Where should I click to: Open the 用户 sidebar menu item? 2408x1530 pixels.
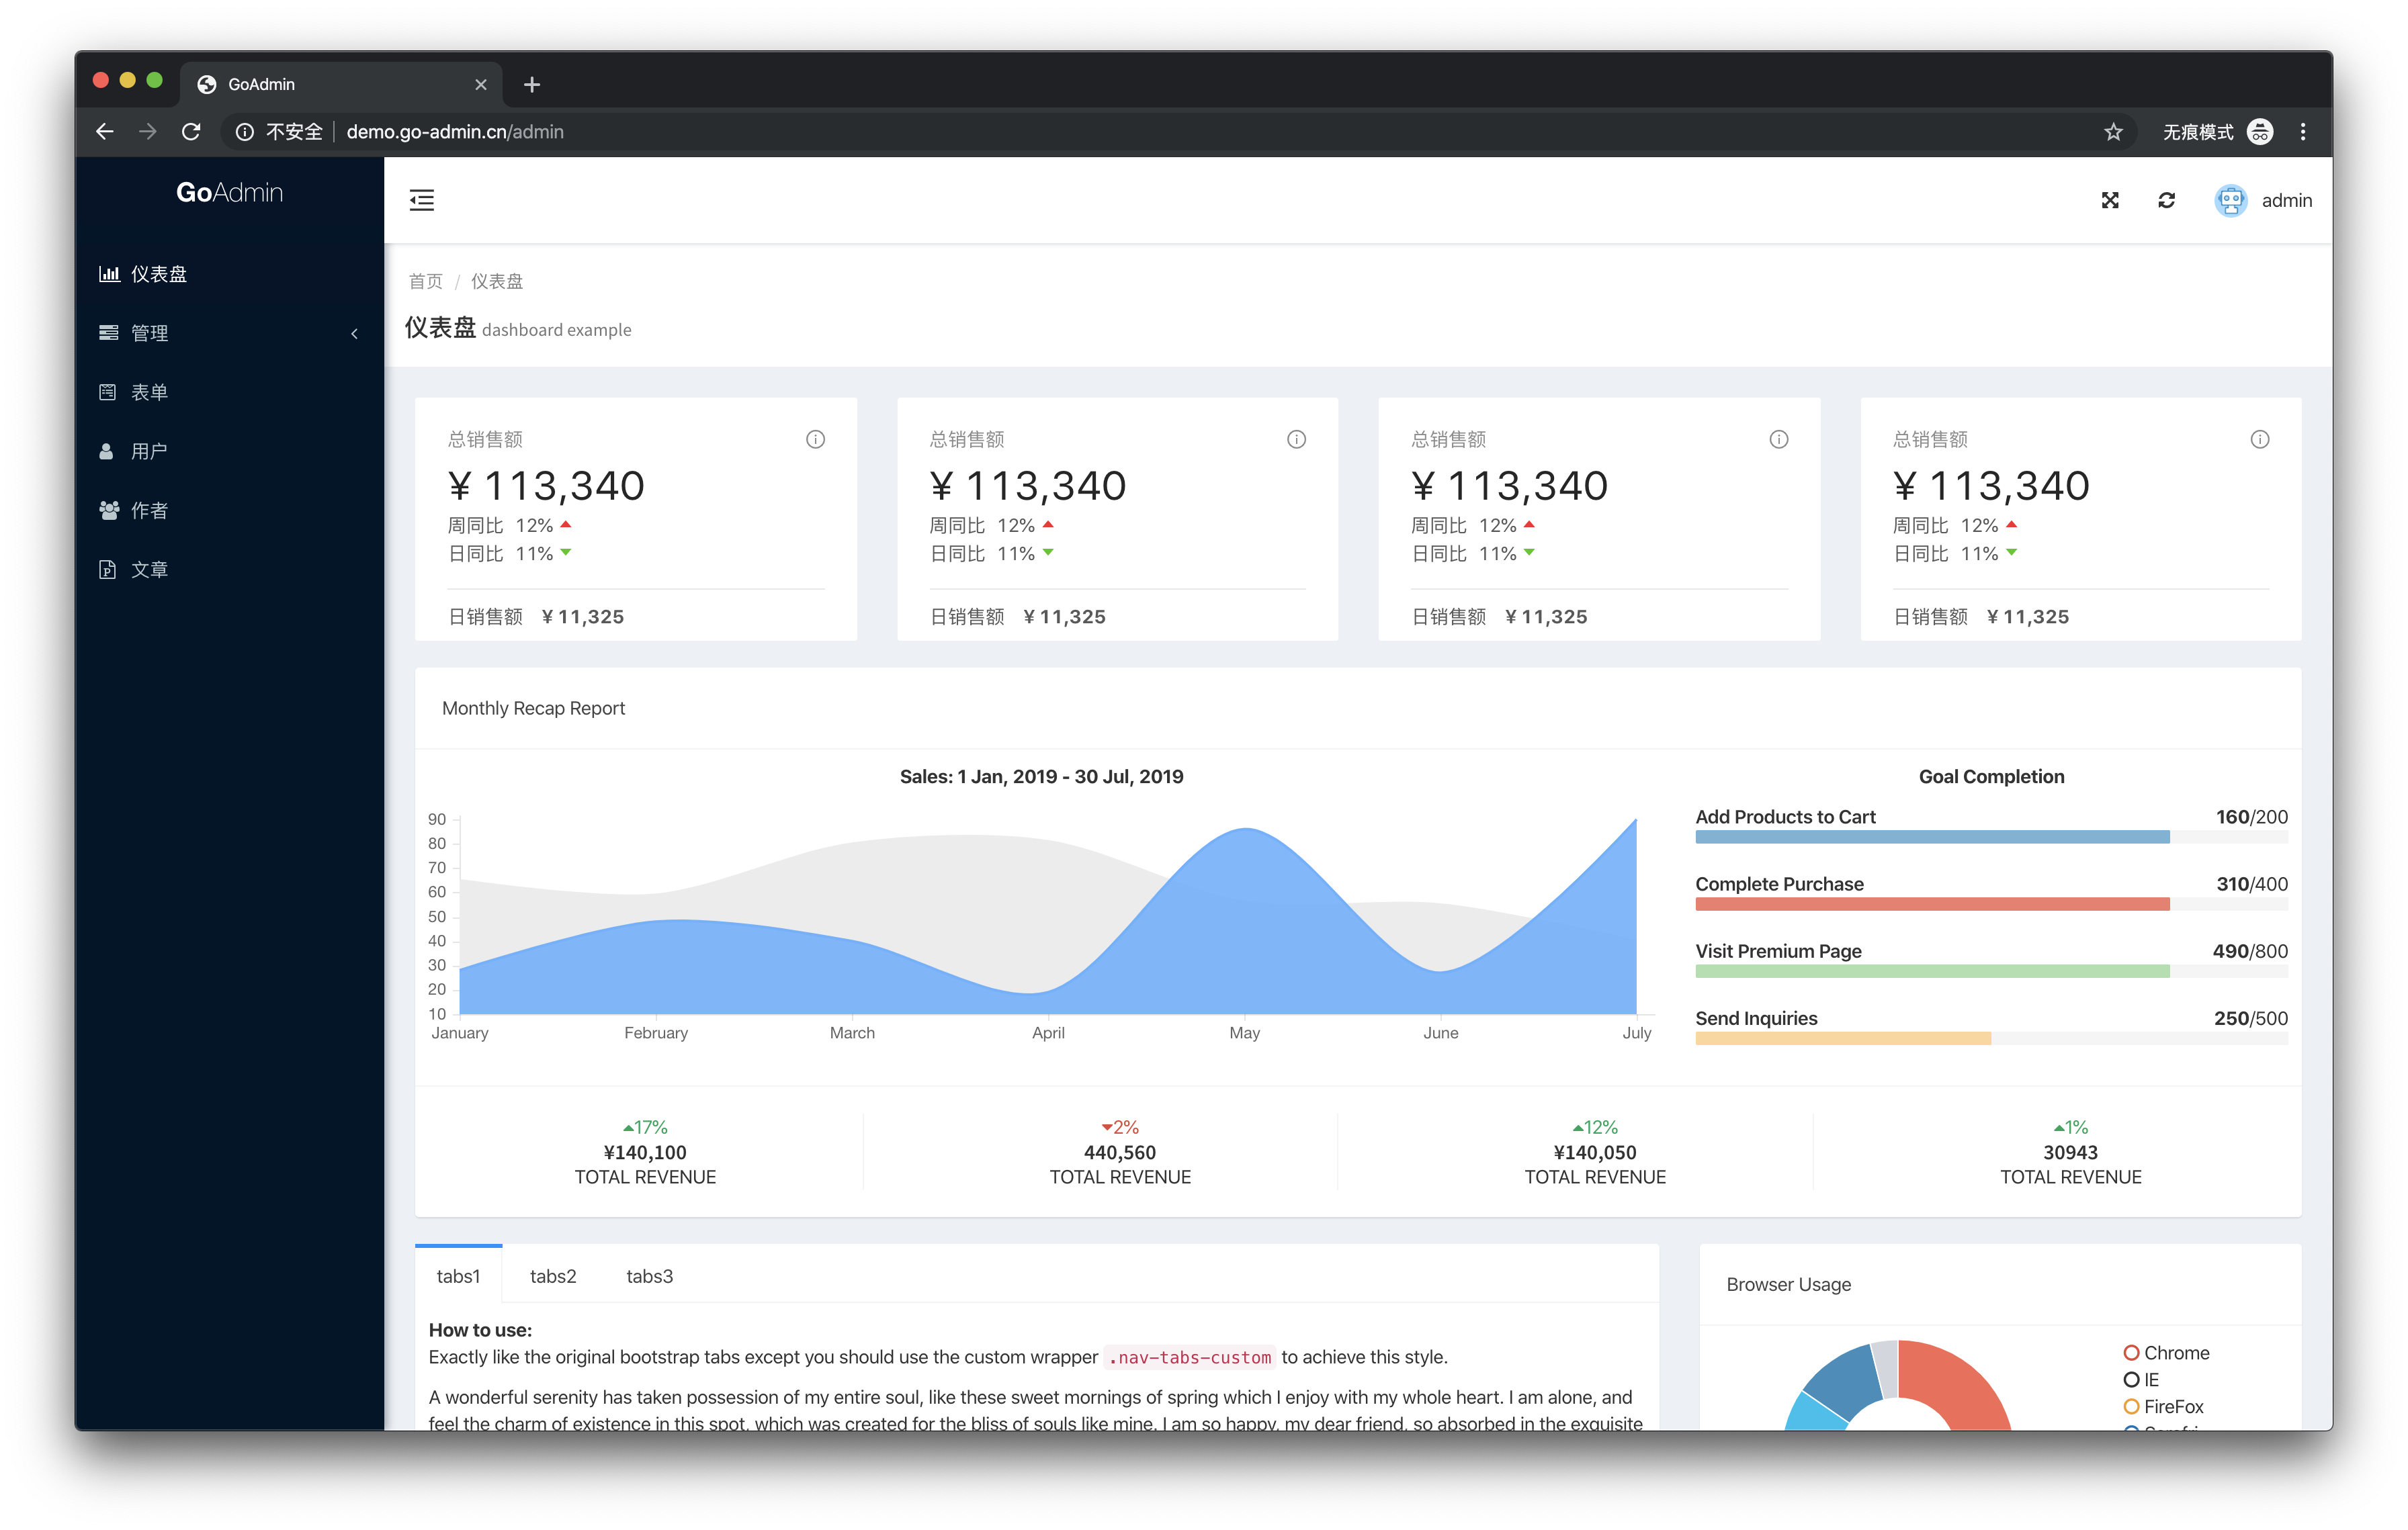point(149,452)
